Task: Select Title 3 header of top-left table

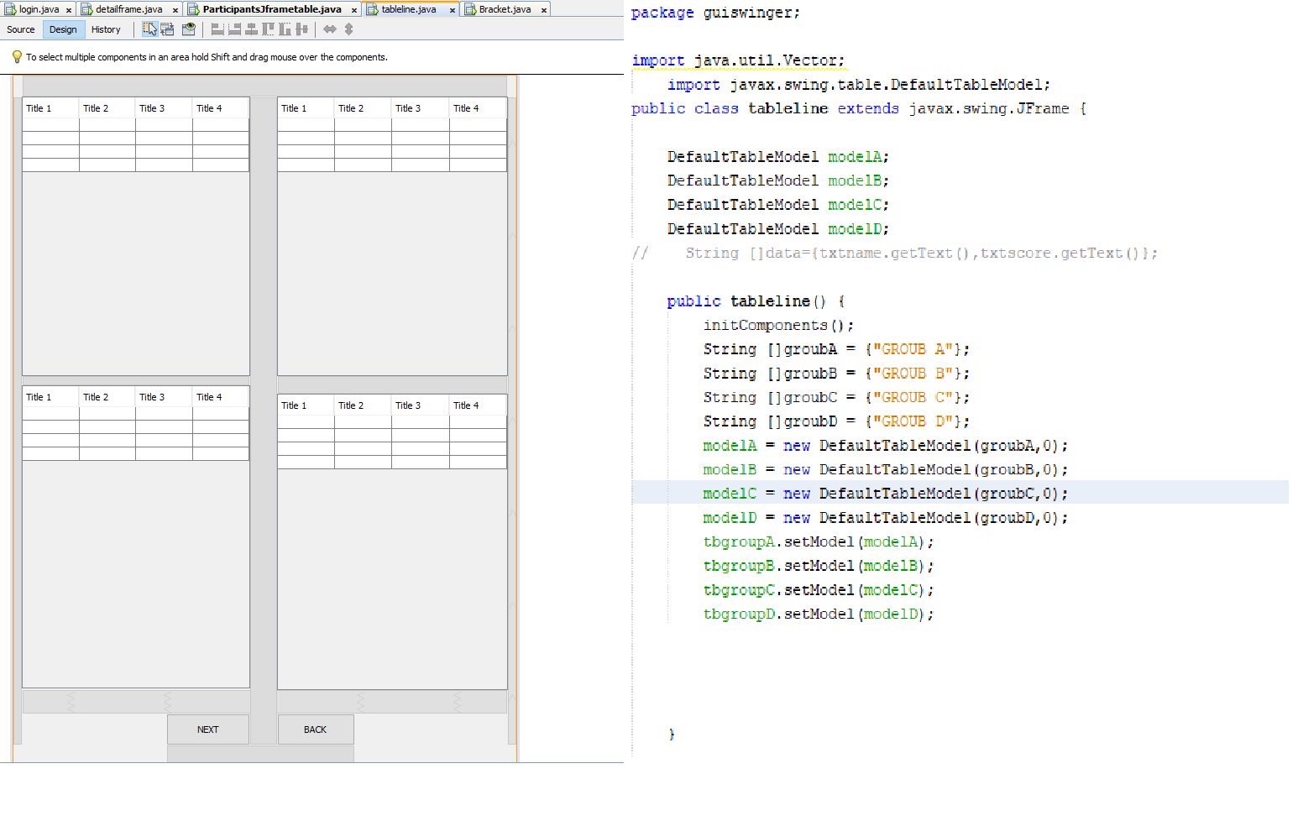Action: tap(165, 108)
